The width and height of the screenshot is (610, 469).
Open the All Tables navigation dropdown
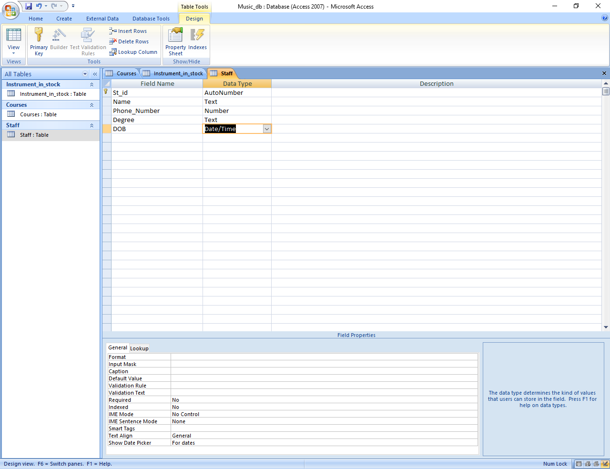85,74
